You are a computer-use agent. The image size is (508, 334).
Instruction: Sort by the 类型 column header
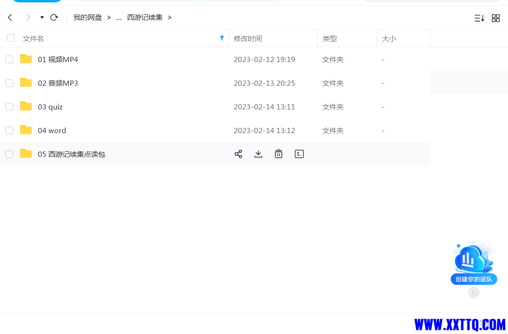coord(329,38)
